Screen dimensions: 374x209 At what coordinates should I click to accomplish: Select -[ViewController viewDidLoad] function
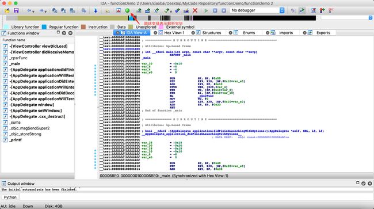pos(38,46)
